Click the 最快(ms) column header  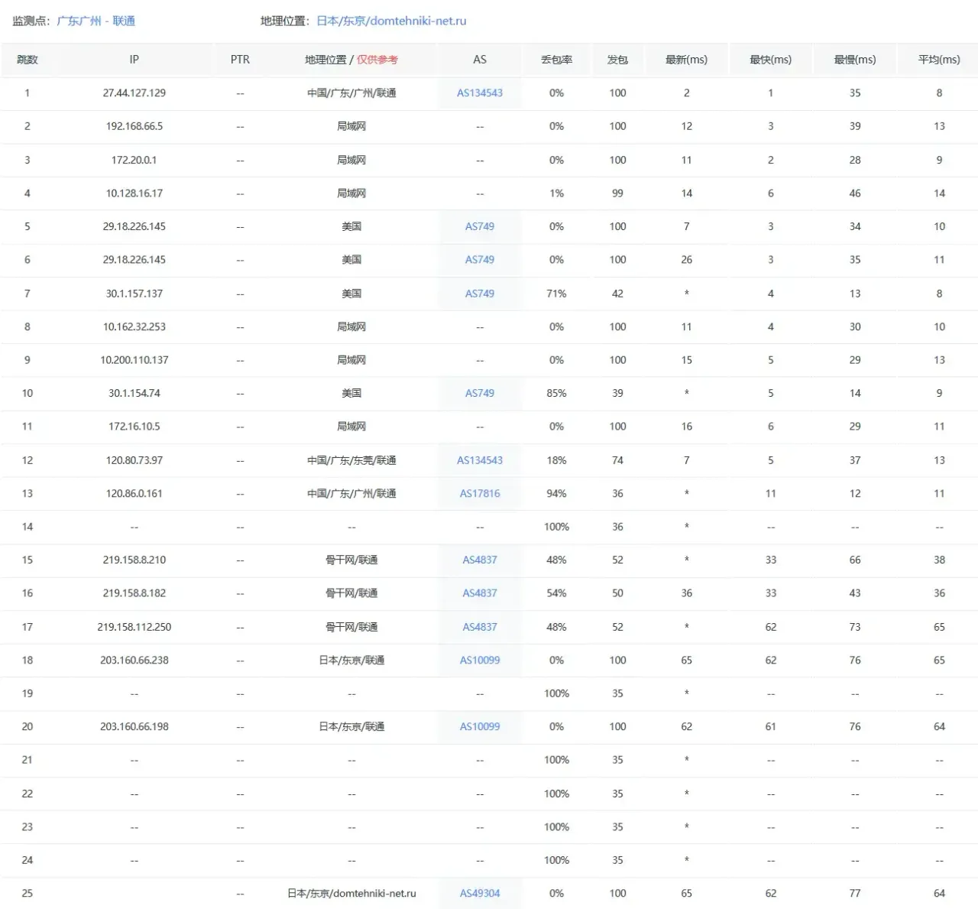coord(770,60)
